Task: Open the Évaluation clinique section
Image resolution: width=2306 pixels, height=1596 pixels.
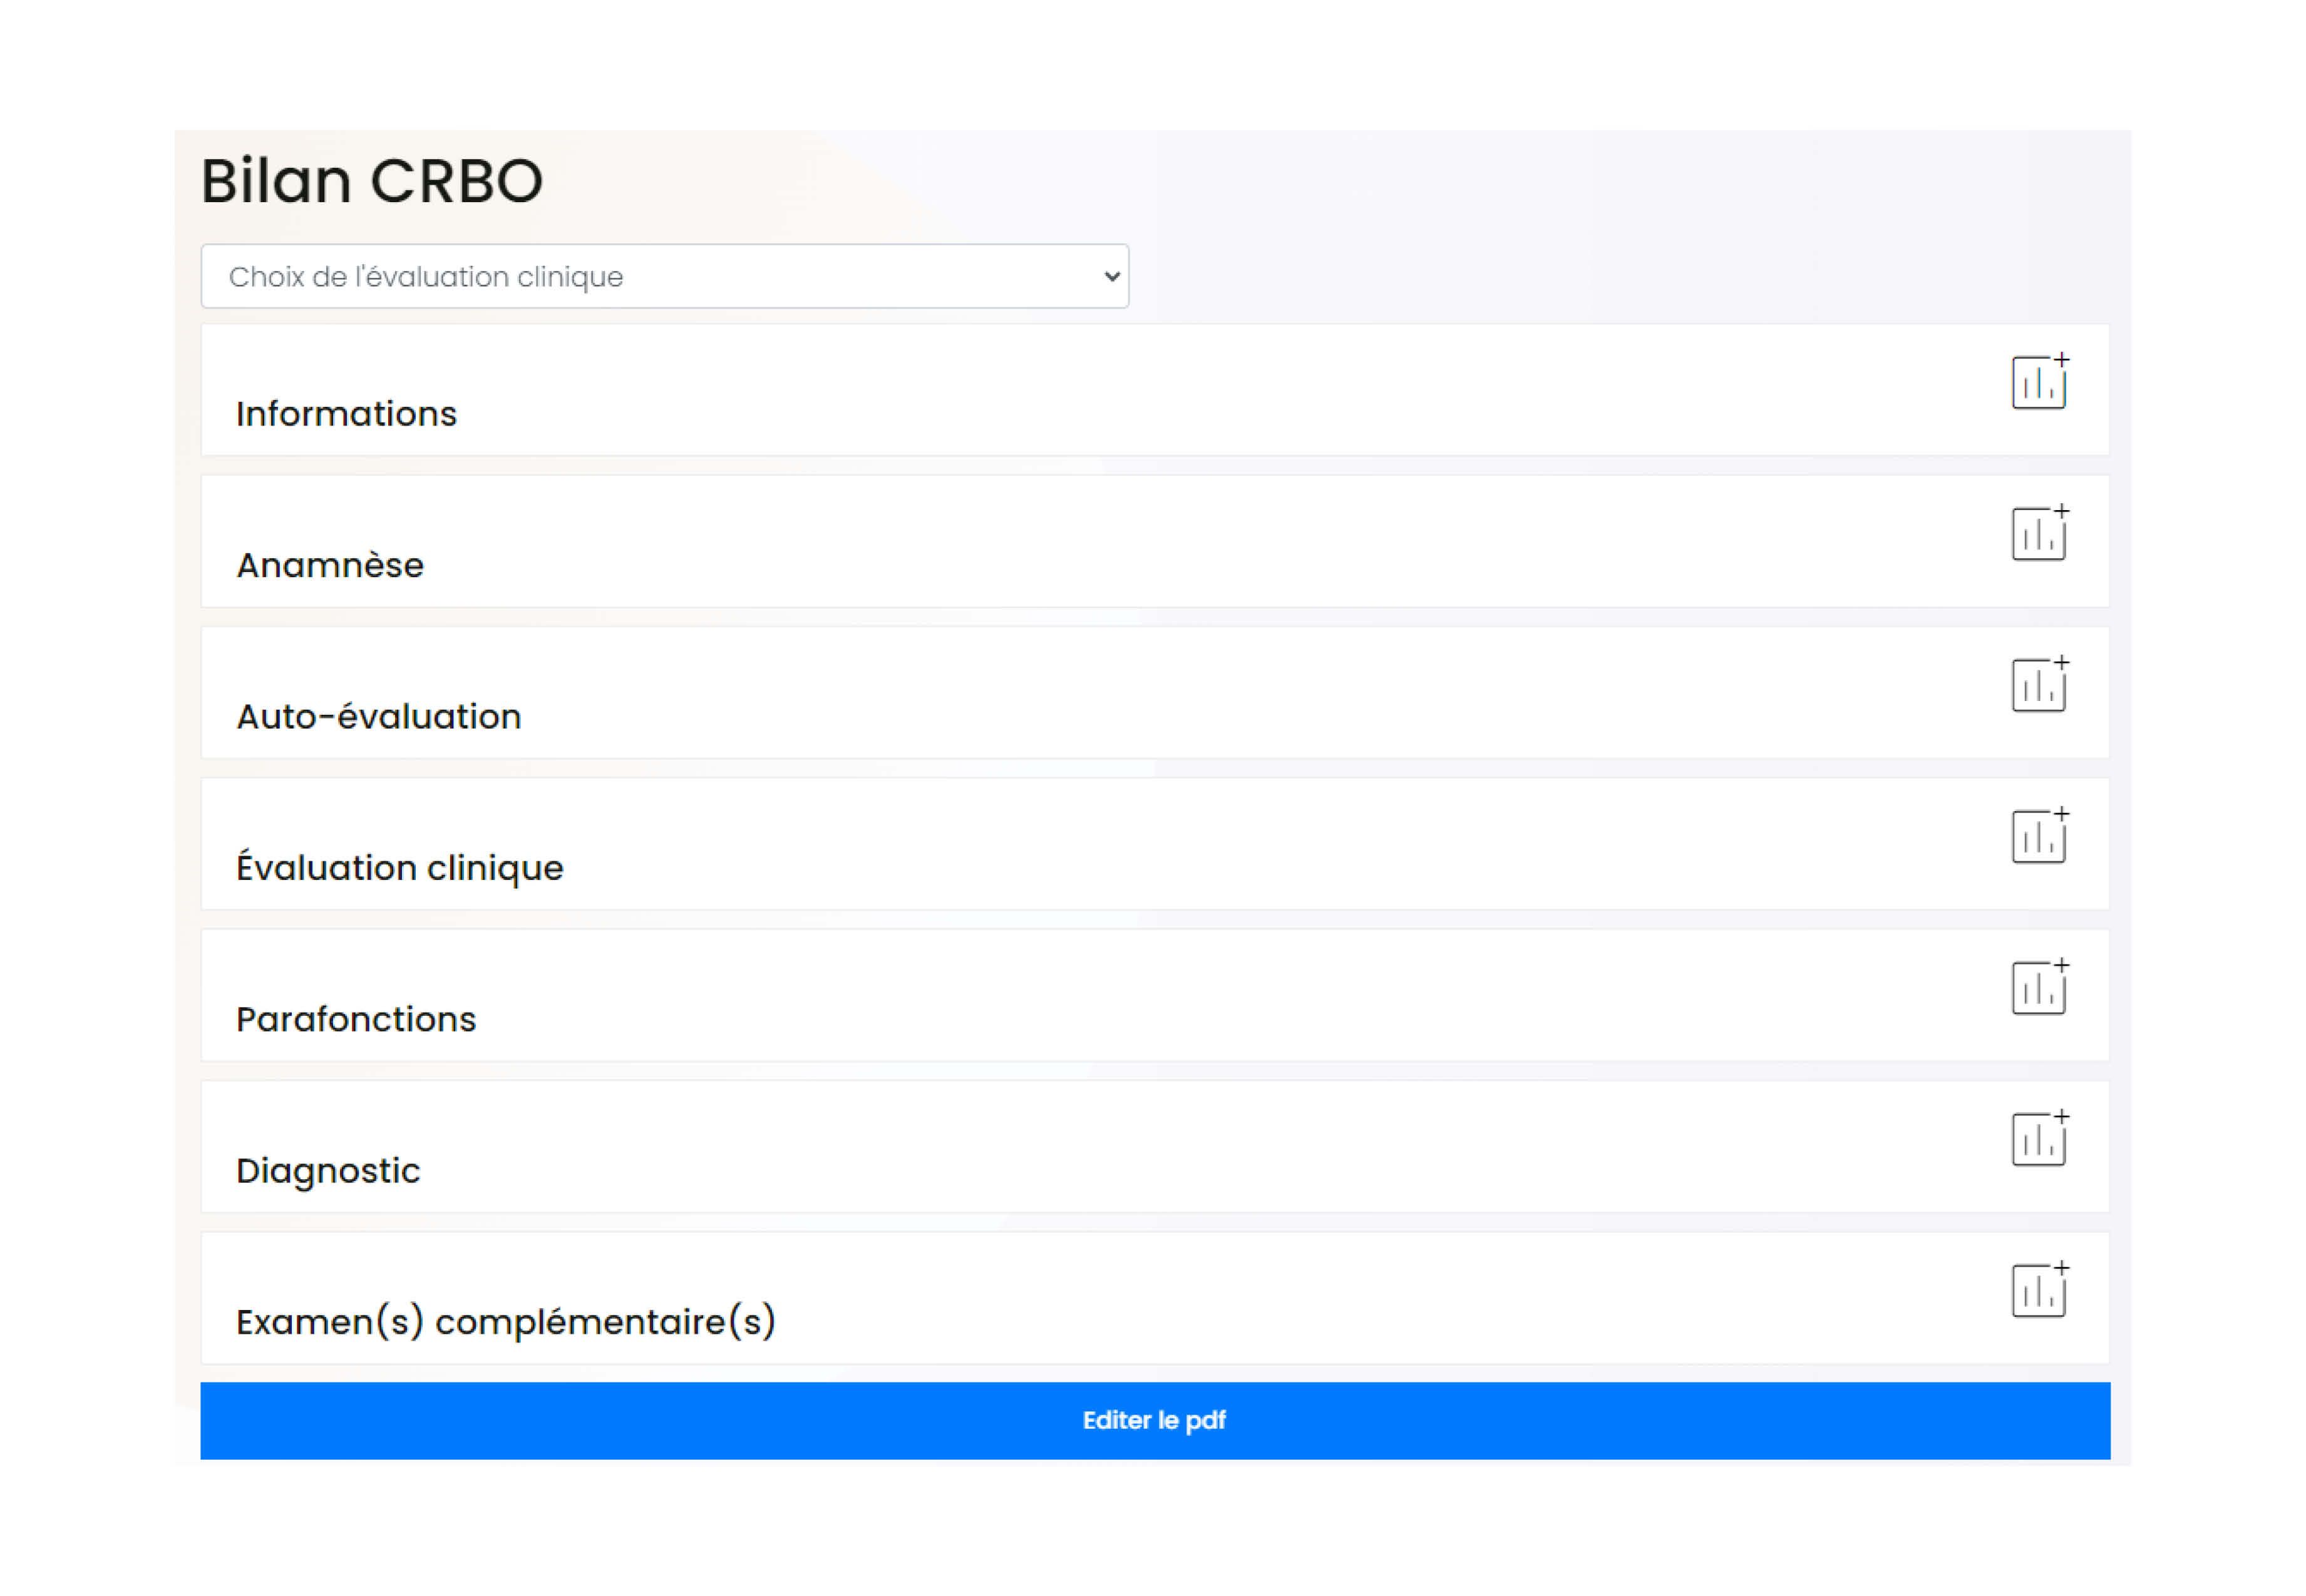Action: (399, 868)
